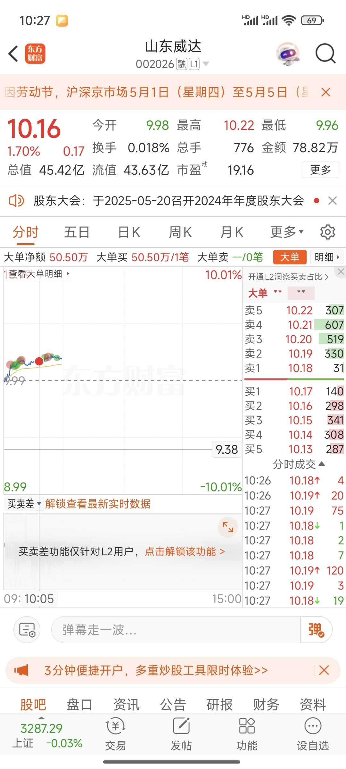Select the 分时 chart tab
The width and height of the screenshot is (346, 769).
[26, 232]
